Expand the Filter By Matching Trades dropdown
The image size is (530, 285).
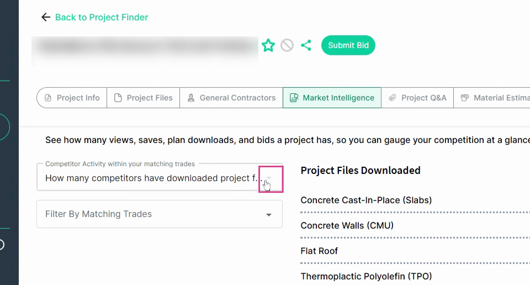point(269,215)
